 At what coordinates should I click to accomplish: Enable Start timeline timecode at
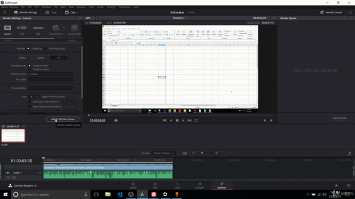click(x=29, y=107)
